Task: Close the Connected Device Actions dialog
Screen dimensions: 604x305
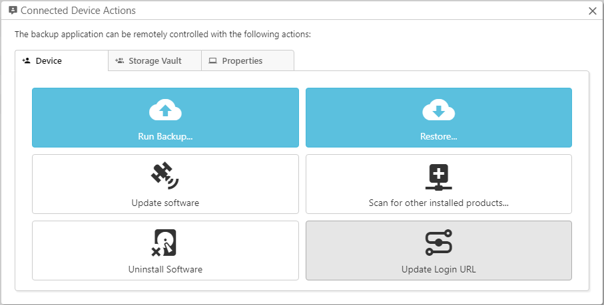Action: [x=593, y=11]
